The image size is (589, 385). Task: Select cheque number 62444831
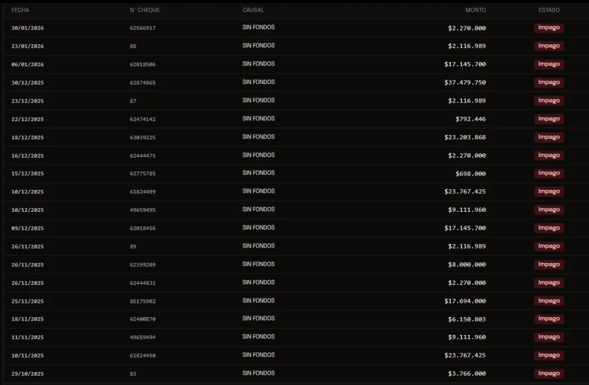click(143, 283)
